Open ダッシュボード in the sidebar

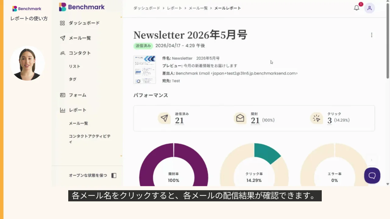pyautogui.click(x=84, y=23)
